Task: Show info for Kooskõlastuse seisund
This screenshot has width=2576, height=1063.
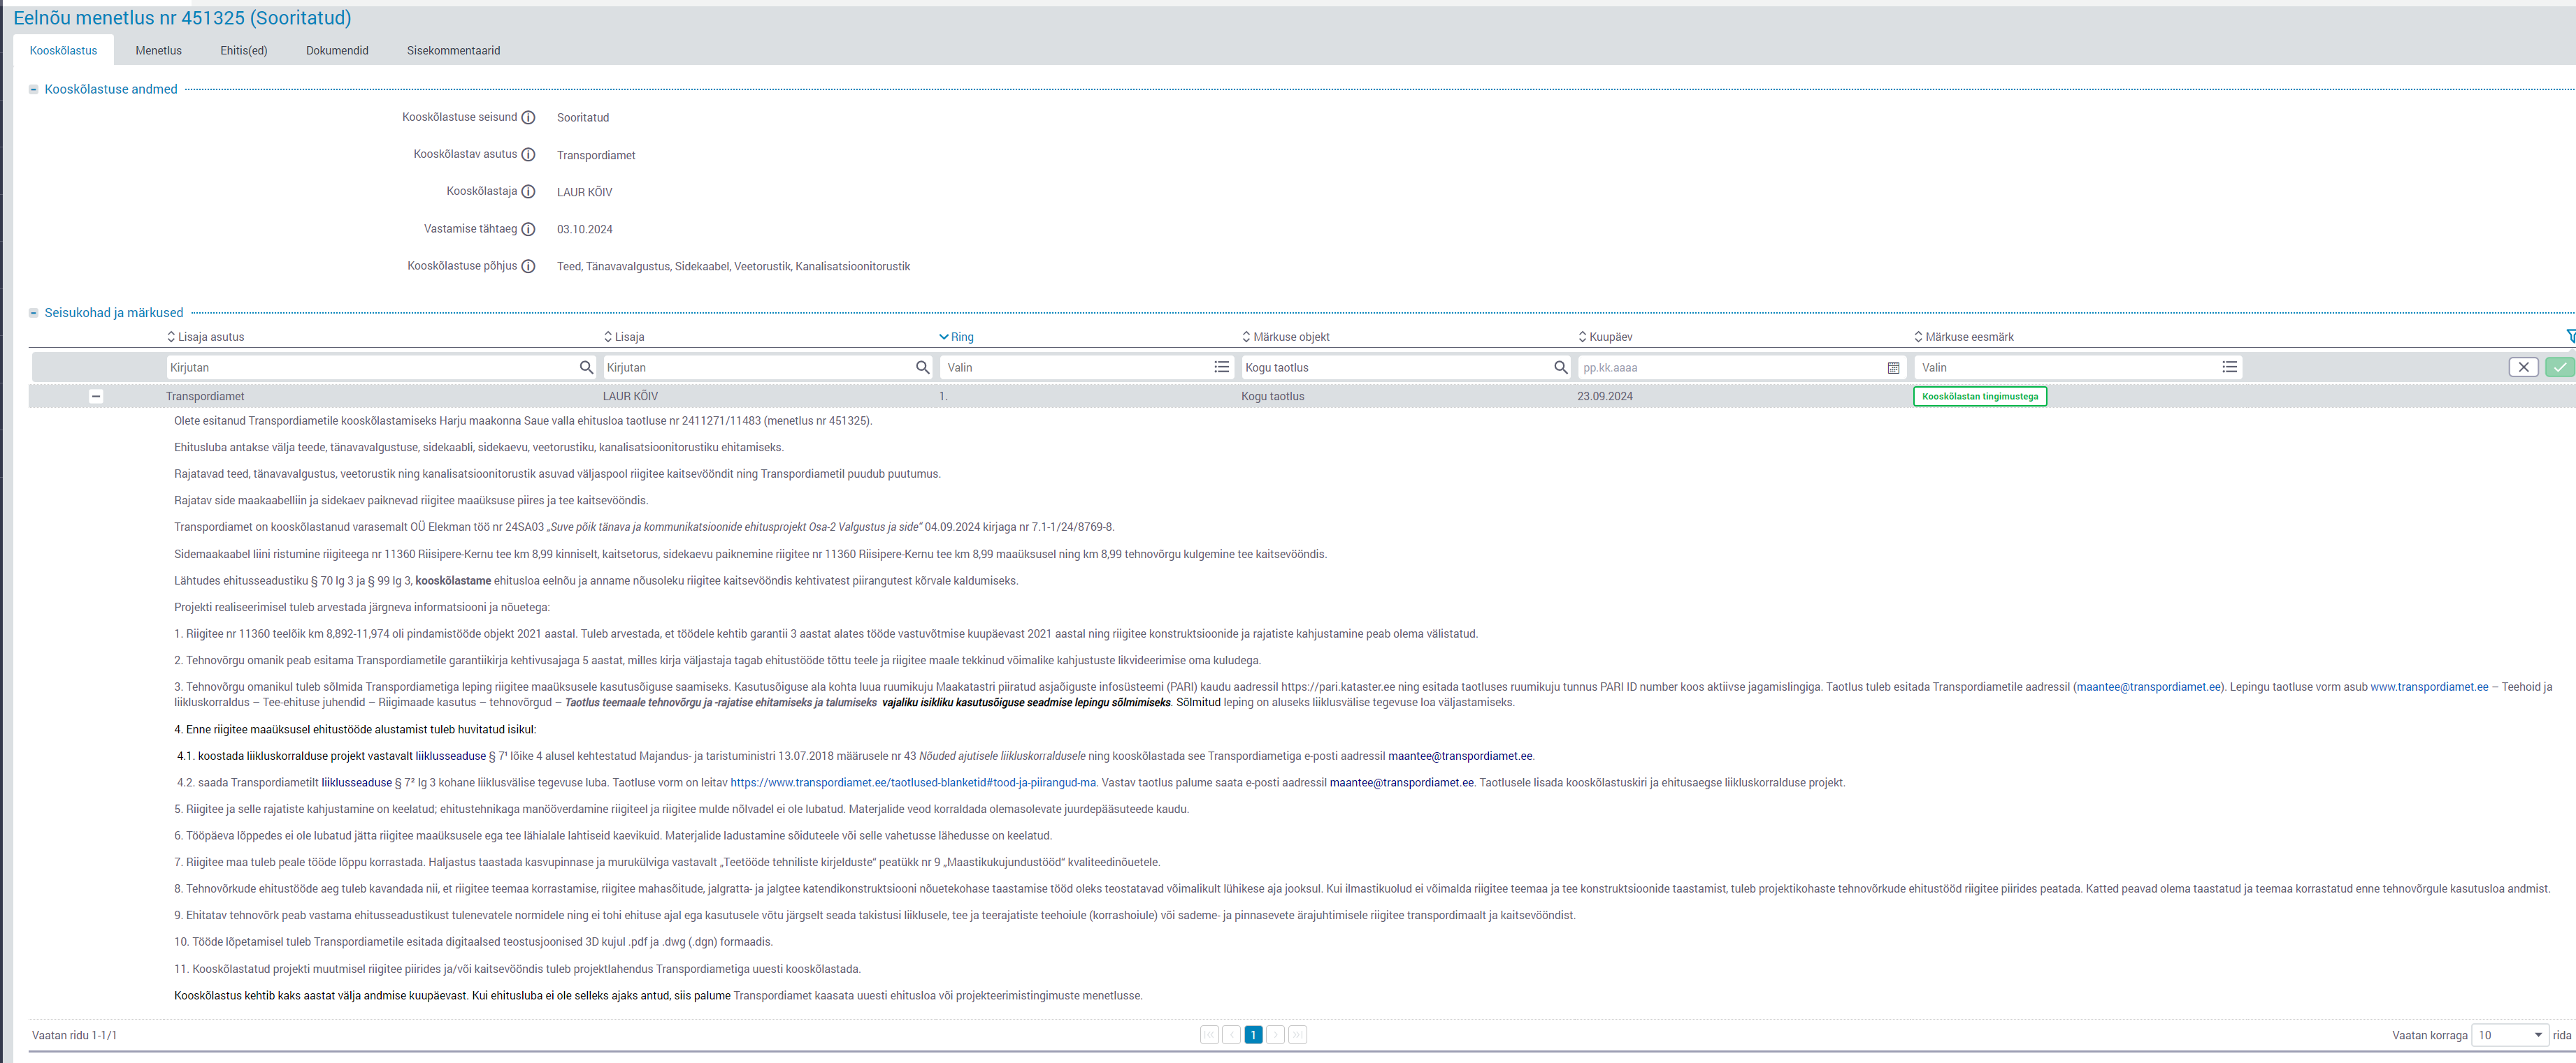Action: (x=528, y=118)
